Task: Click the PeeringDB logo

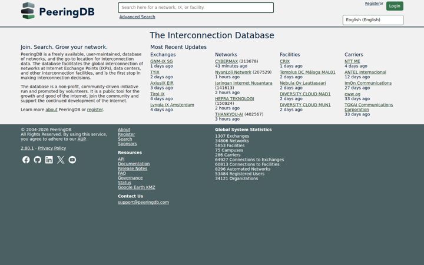Action: pyautogui.click(x=58, y=11)
